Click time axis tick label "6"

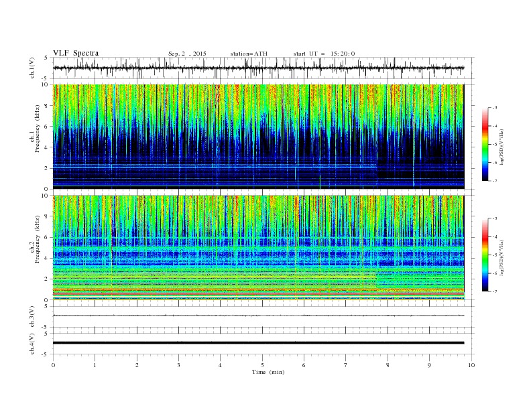(x=304, y=365)
